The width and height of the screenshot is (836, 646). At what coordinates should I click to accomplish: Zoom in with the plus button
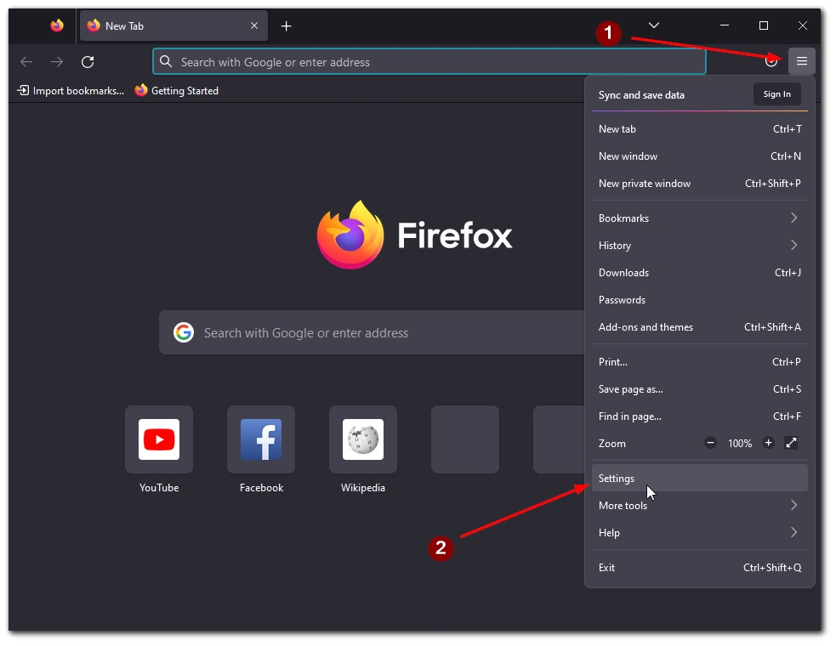pos(768,443)
